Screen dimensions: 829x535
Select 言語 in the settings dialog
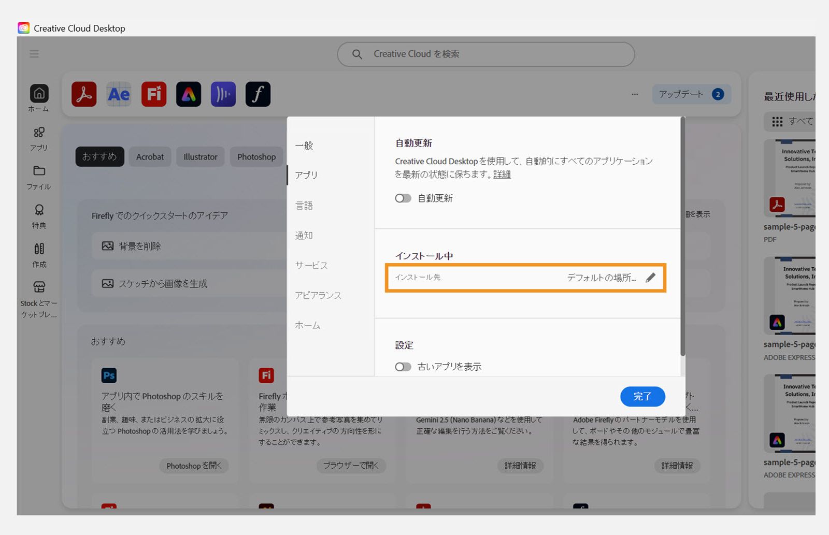[x=304, y=206]
